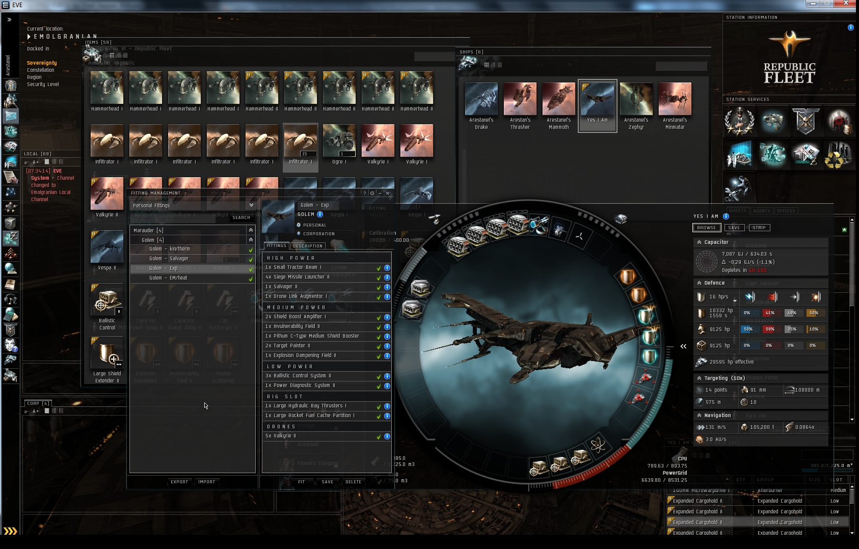Collapse the Targeting stats section
Image resolution: width=859 pixels, height=549 pixels.
700,378
